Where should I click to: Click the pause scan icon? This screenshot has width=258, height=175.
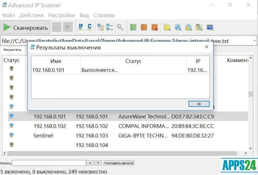[56, 27]
